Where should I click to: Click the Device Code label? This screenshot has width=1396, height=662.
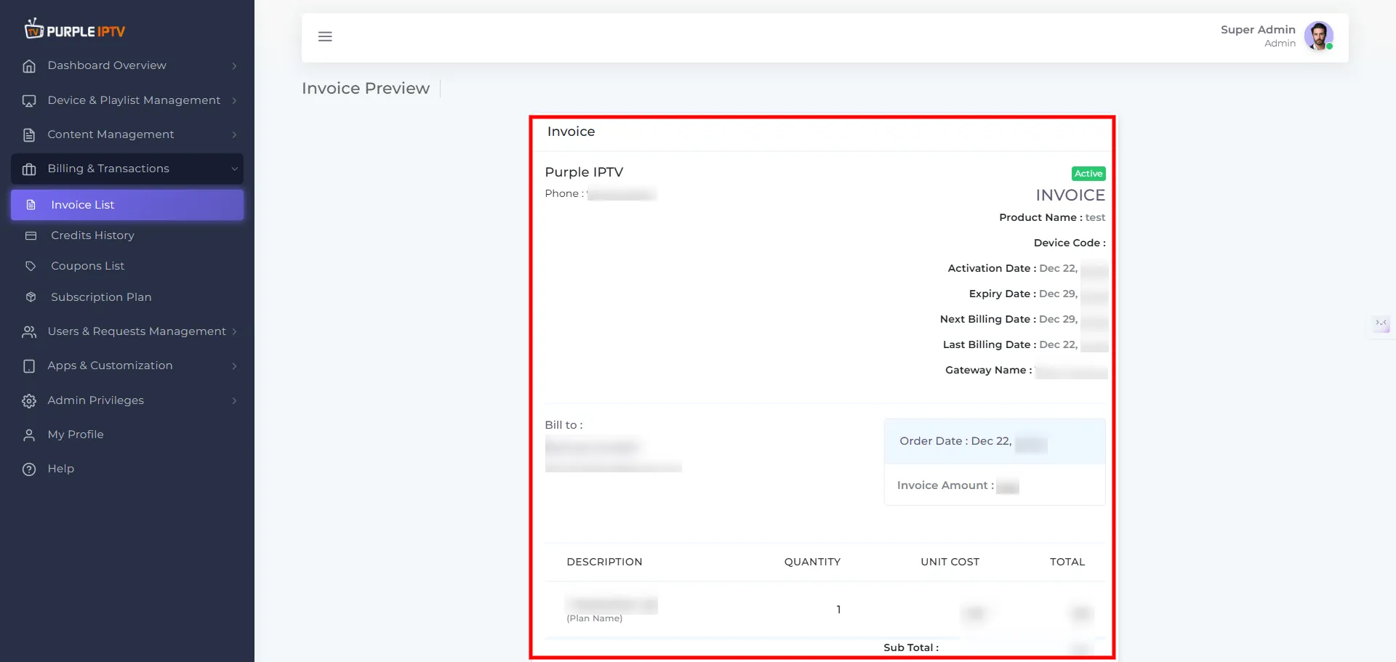1070,243
